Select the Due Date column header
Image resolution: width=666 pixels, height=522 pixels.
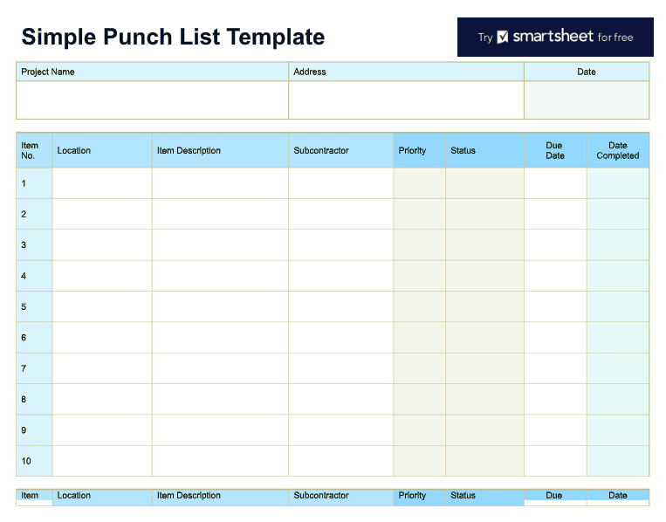[555, 150]
